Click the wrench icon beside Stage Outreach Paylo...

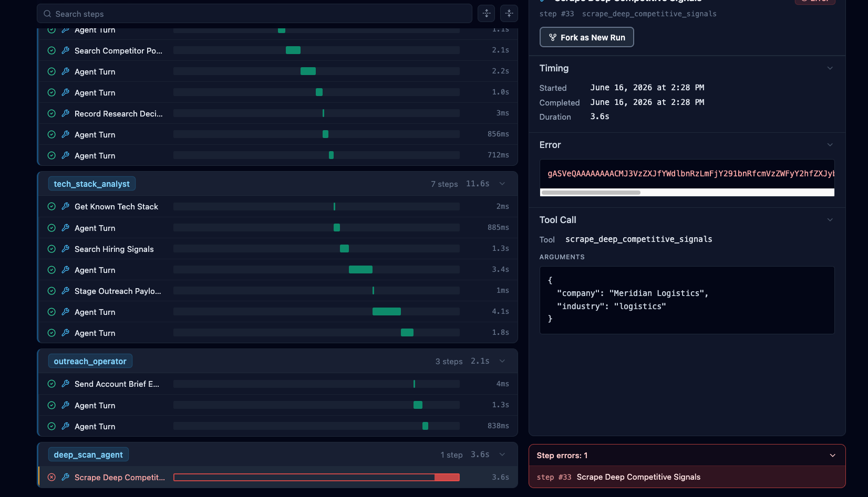(x=66, y=291)
